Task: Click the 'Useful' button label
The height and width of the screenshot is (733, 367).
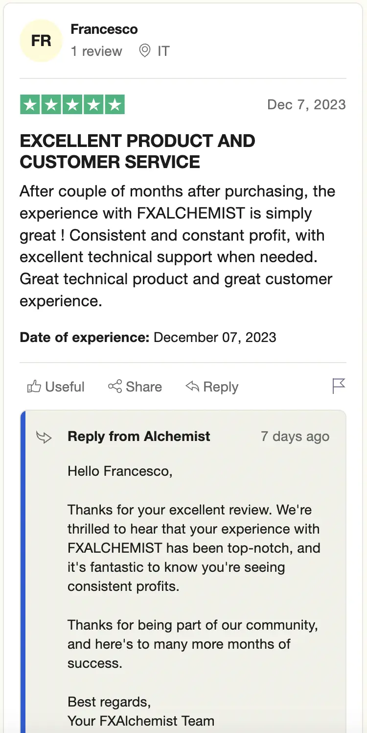Action: point(65,387)
